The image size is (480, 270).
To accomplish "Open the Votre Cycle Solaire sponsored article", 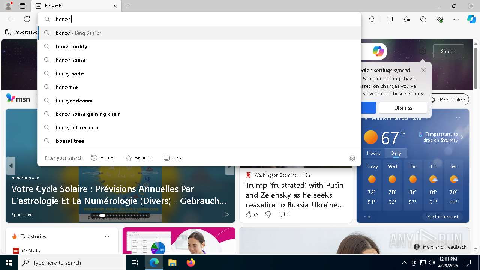I will pyautogui.click(x=119, y=195).
